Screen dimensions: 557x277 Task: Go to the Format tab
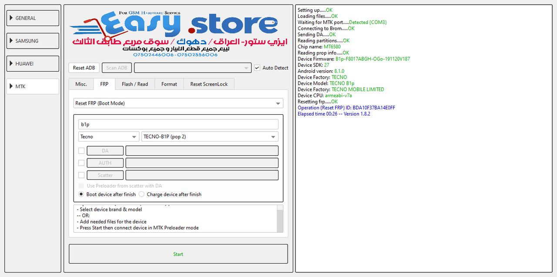click(x=169, y=84)
